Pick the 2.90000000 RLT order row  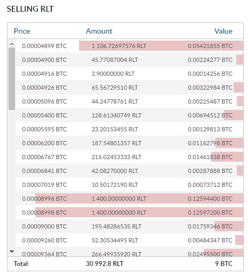pyautogui.click(x=130, y=74)
